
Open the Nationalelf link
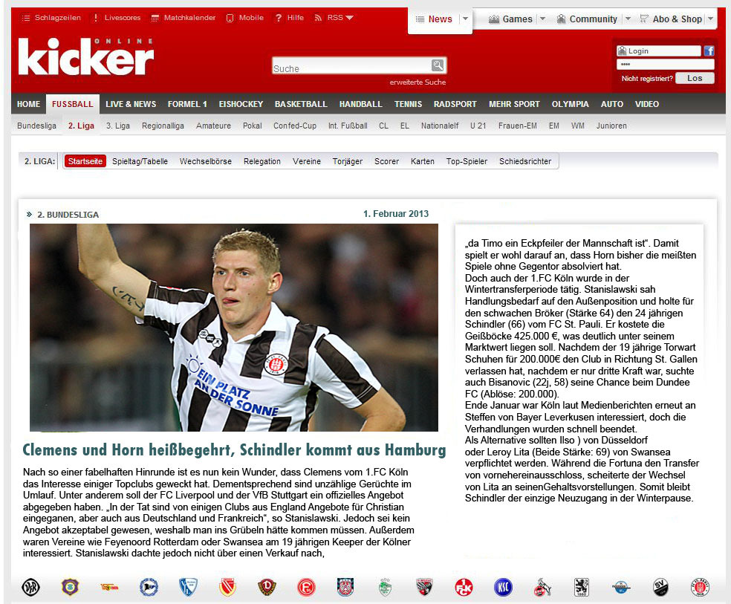point(440,126)
